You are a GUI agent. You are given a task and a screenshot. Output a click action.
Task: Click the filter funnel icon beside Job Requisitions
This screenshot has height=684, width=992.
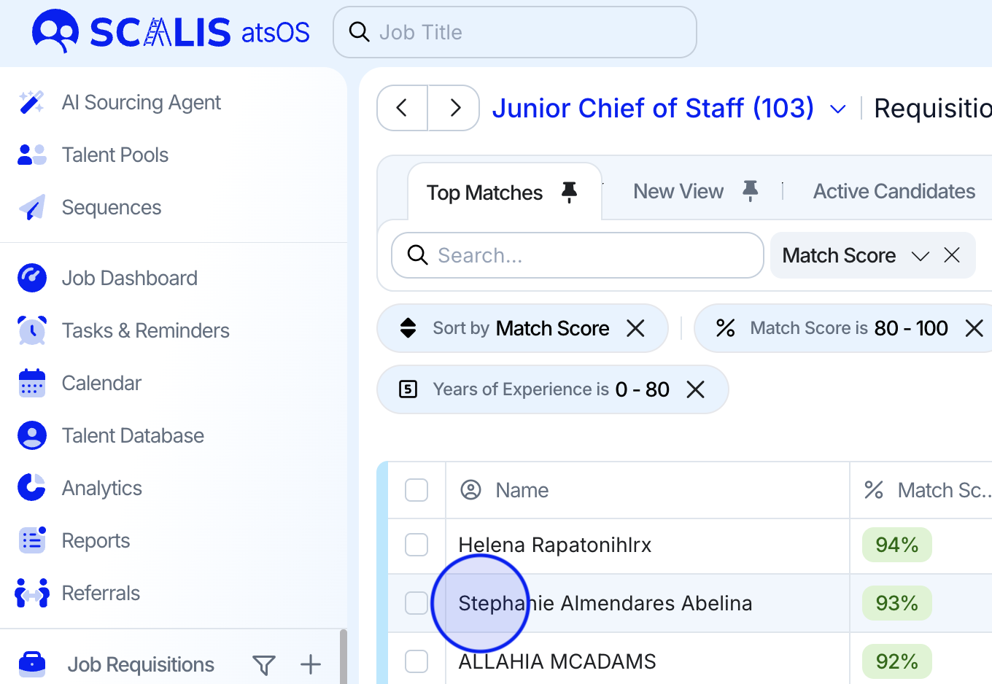tap(263, 665)
